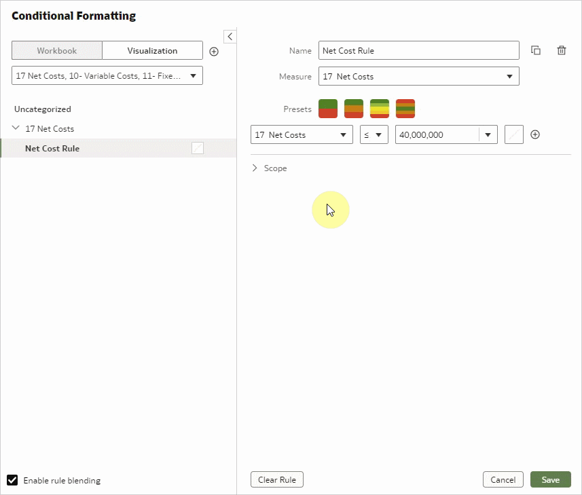Save the conditional formatting rule
Image resolution: width=582 pixels, height=495 pixels.
pos(550,479)
